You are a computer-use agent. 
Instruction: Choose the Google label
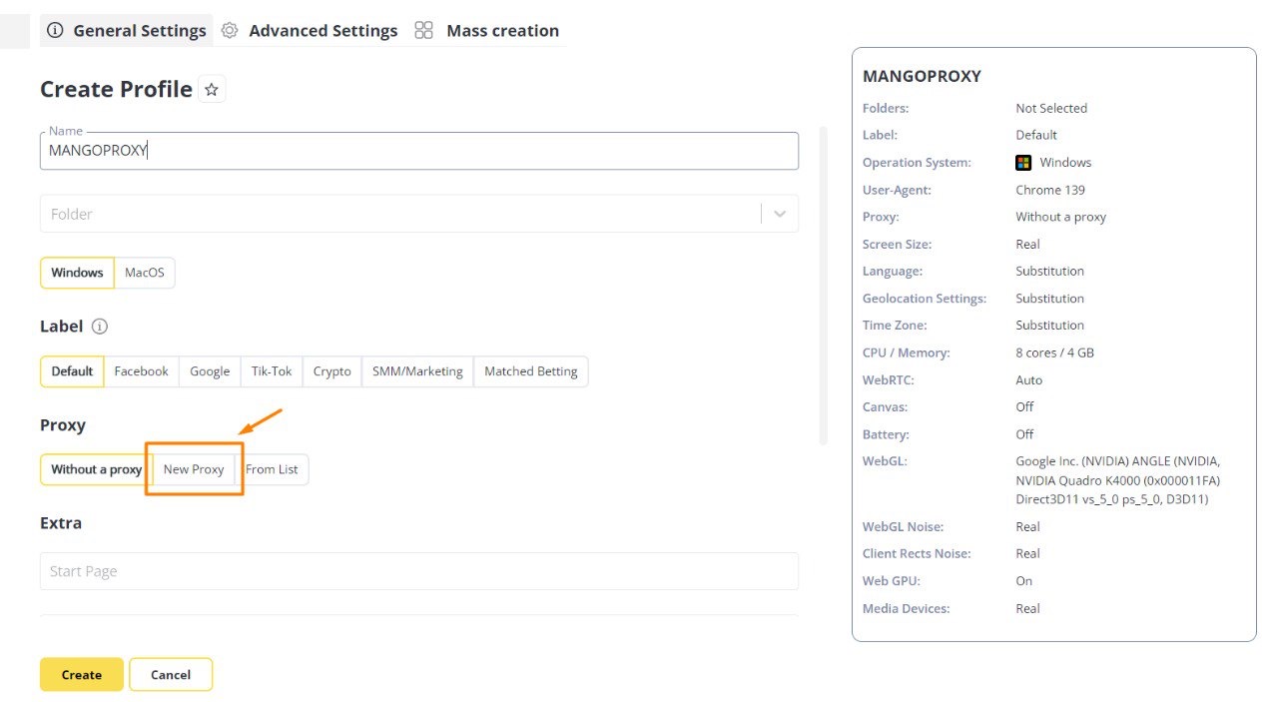[210, 371]
